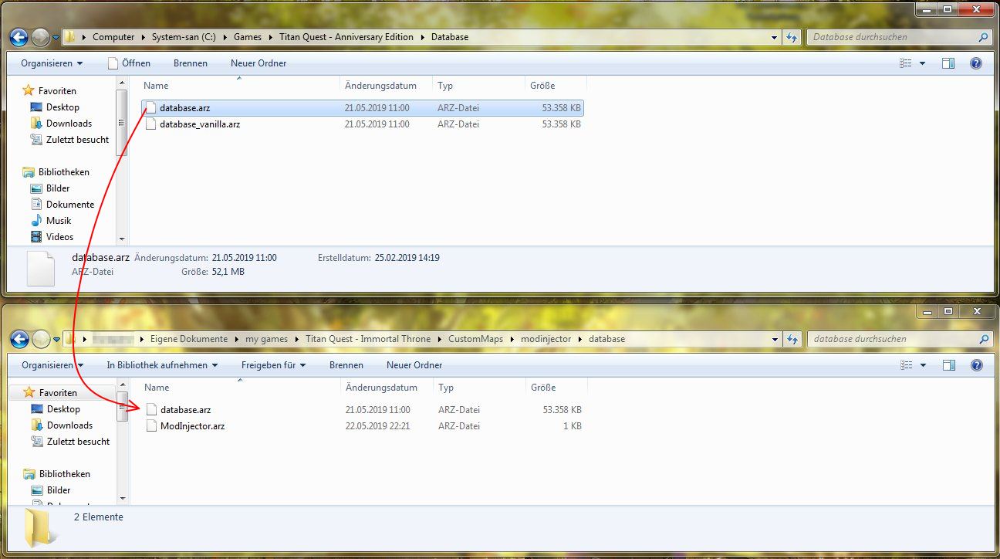Screen dimensions: 1000x559
Task: Change view in Anniversary Edition Database window
Action: click(906, 63)
